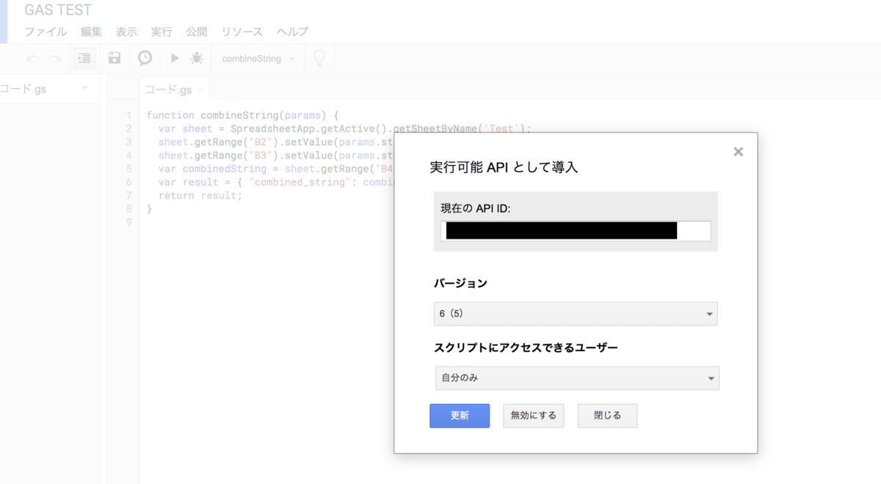Click the 閉じる button

[x=607, y=416]
